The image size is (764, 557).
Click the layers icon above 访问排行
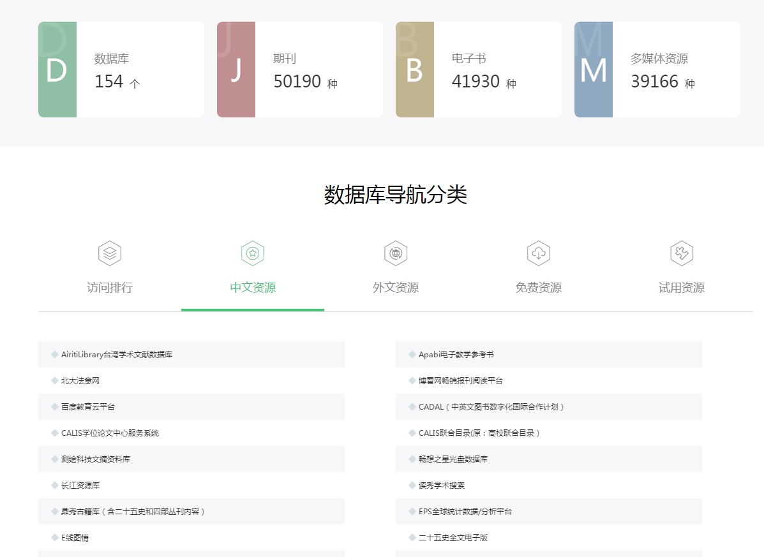click(110, 253)
